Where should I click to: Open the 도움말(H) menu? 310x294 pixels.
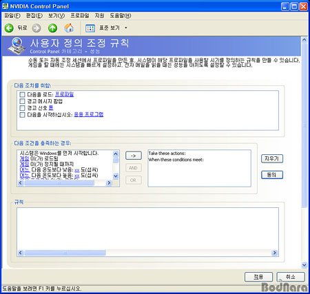tap(121, 16)
